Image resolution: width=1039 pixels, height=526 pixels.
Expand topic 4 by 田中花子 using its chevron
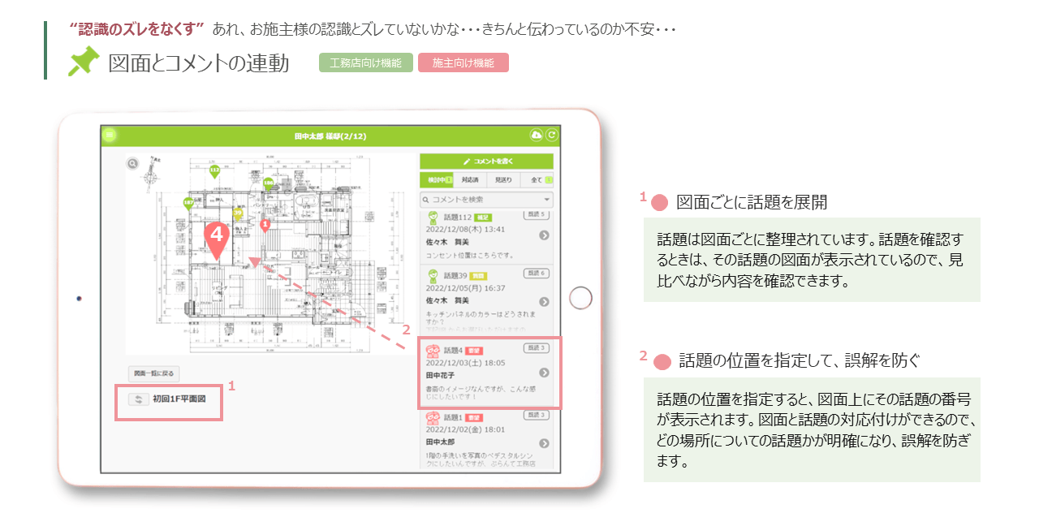pyautogui.click(x=544, y=373)
